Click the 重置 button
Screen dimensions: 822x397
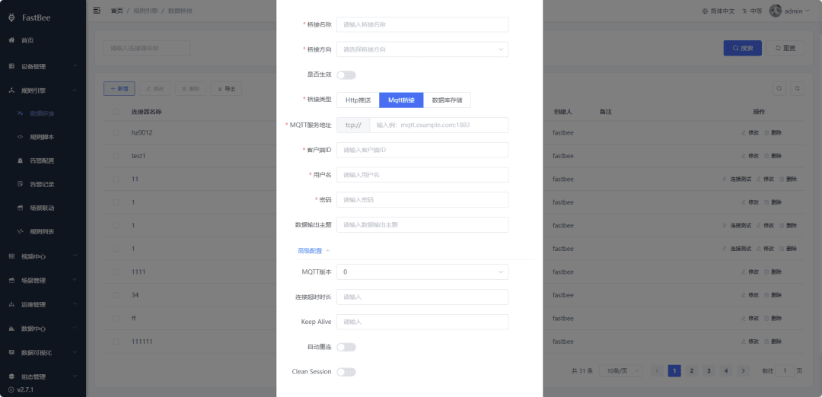(x=785, y=48)
